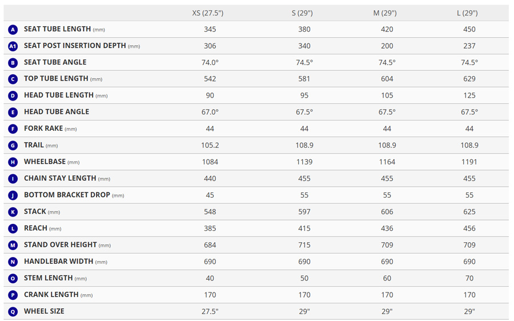Click the 'H' wheelbase badge icon
The height and width of the screenshot is (321, 514).
click(x=13, y=162)
